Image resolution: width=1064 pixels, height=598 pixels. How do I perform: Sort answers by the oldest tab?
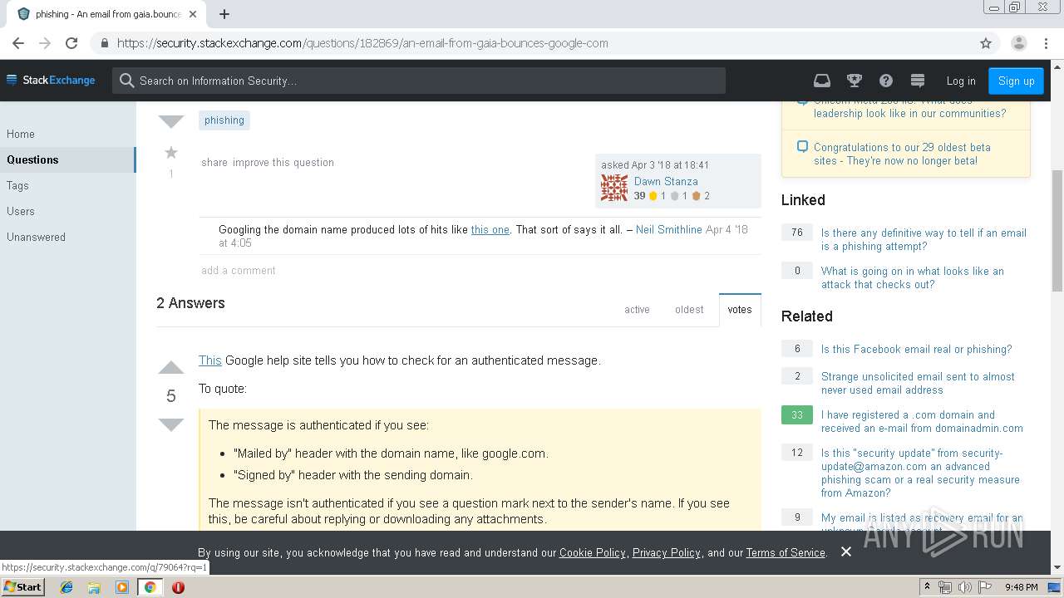coord(689,309)
